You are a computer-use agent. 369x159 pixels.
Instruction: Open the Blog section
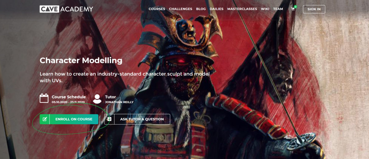click(201, 9)
